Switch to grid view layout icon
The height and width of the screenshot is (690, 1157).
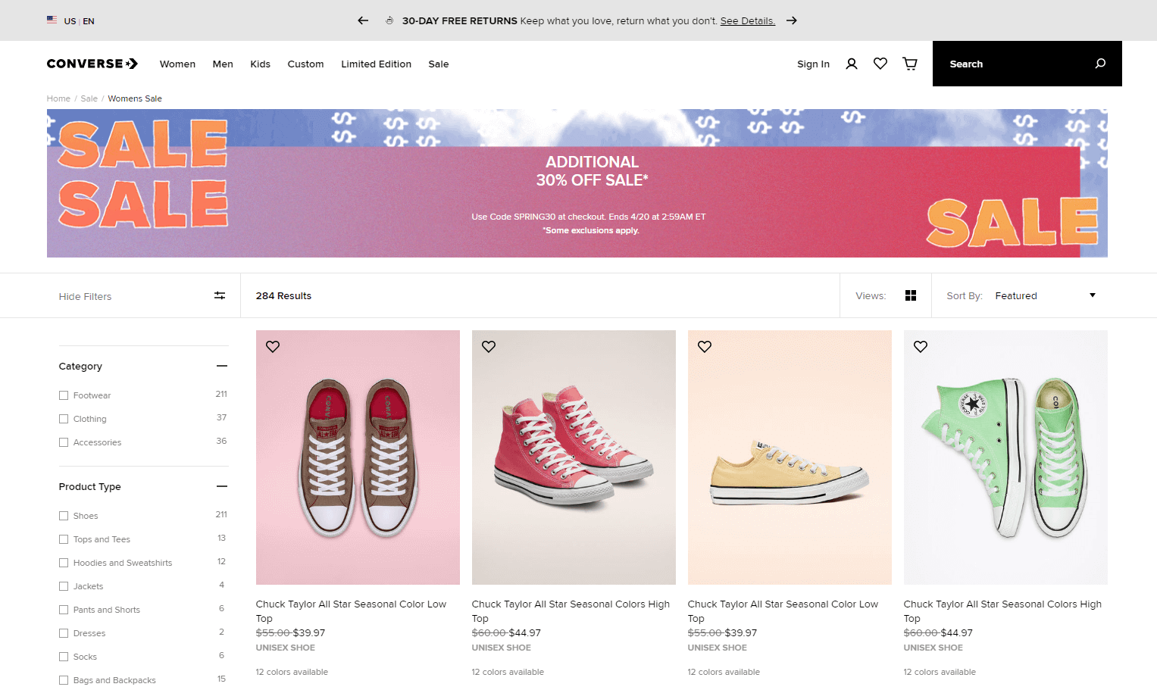(911, 295)
